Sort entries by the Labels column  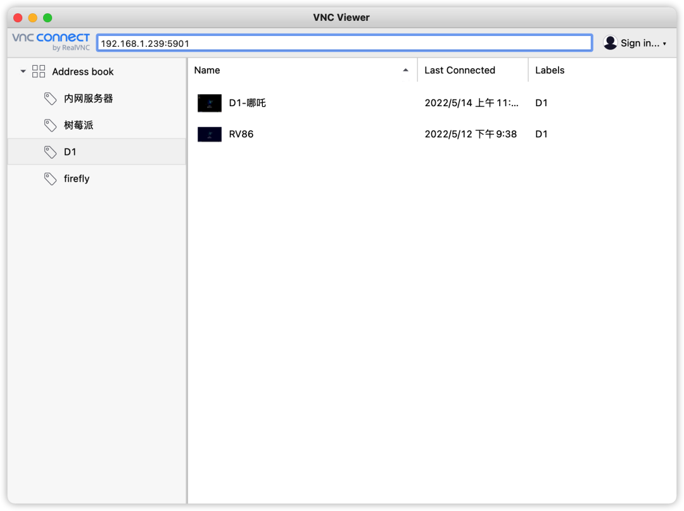[549, 70]
